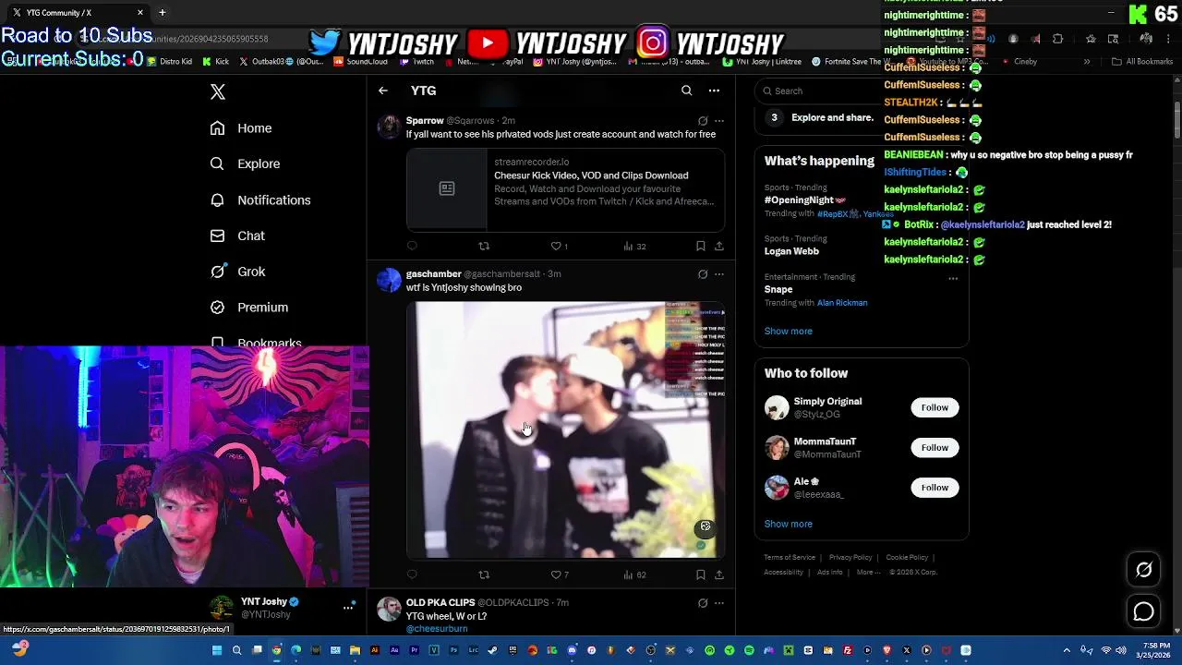
Task: Open the streamrecorder.io link card
Action: point(565,188)
